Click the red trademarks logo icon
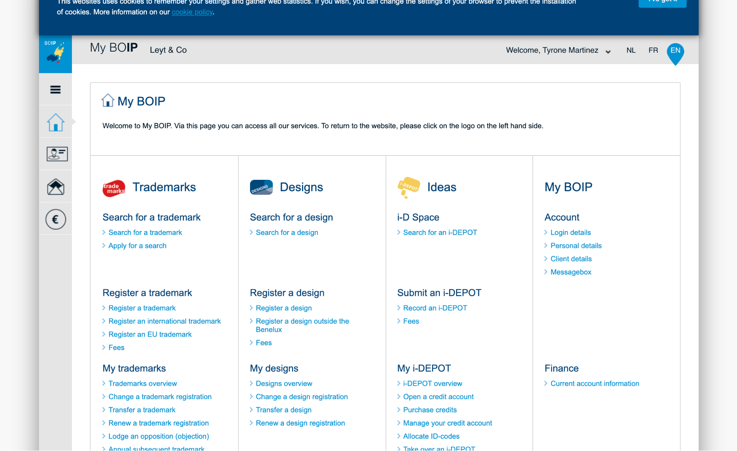Viewport: 737px width, 451px height. [x=114, y=188]
